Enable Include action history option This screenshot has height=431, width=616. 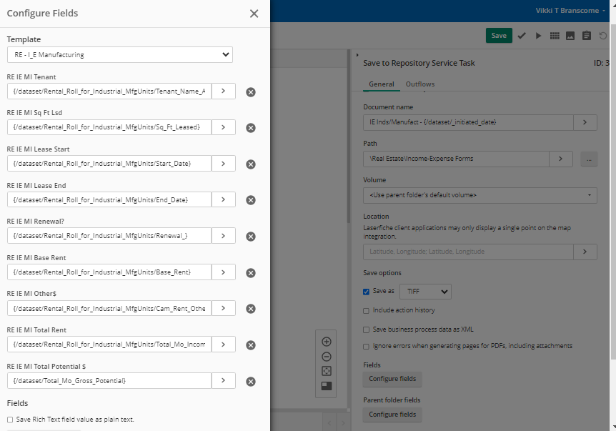(x=366, y=311)
